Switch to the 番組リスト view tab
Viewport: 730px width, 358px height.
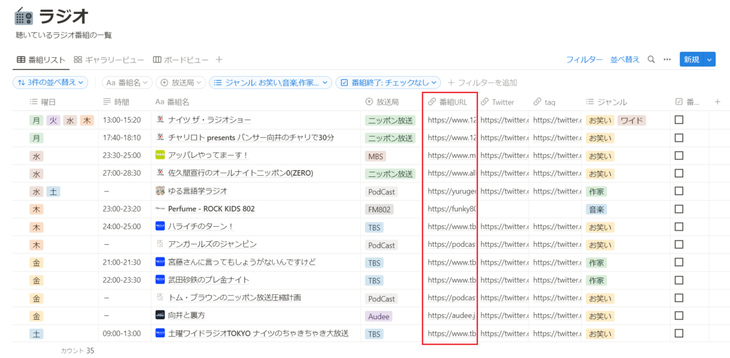[41, 60]
